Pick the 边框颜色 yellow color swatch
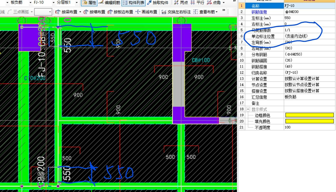336x192 pixels. point(309,115)
